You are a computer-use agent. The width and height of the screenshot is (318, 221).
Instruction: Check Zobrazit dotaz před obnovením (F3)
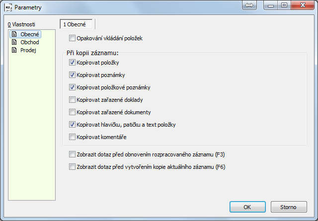coord(72,154)
